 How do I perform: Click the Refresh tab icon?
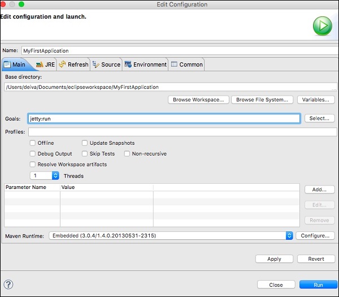(63, 64)
